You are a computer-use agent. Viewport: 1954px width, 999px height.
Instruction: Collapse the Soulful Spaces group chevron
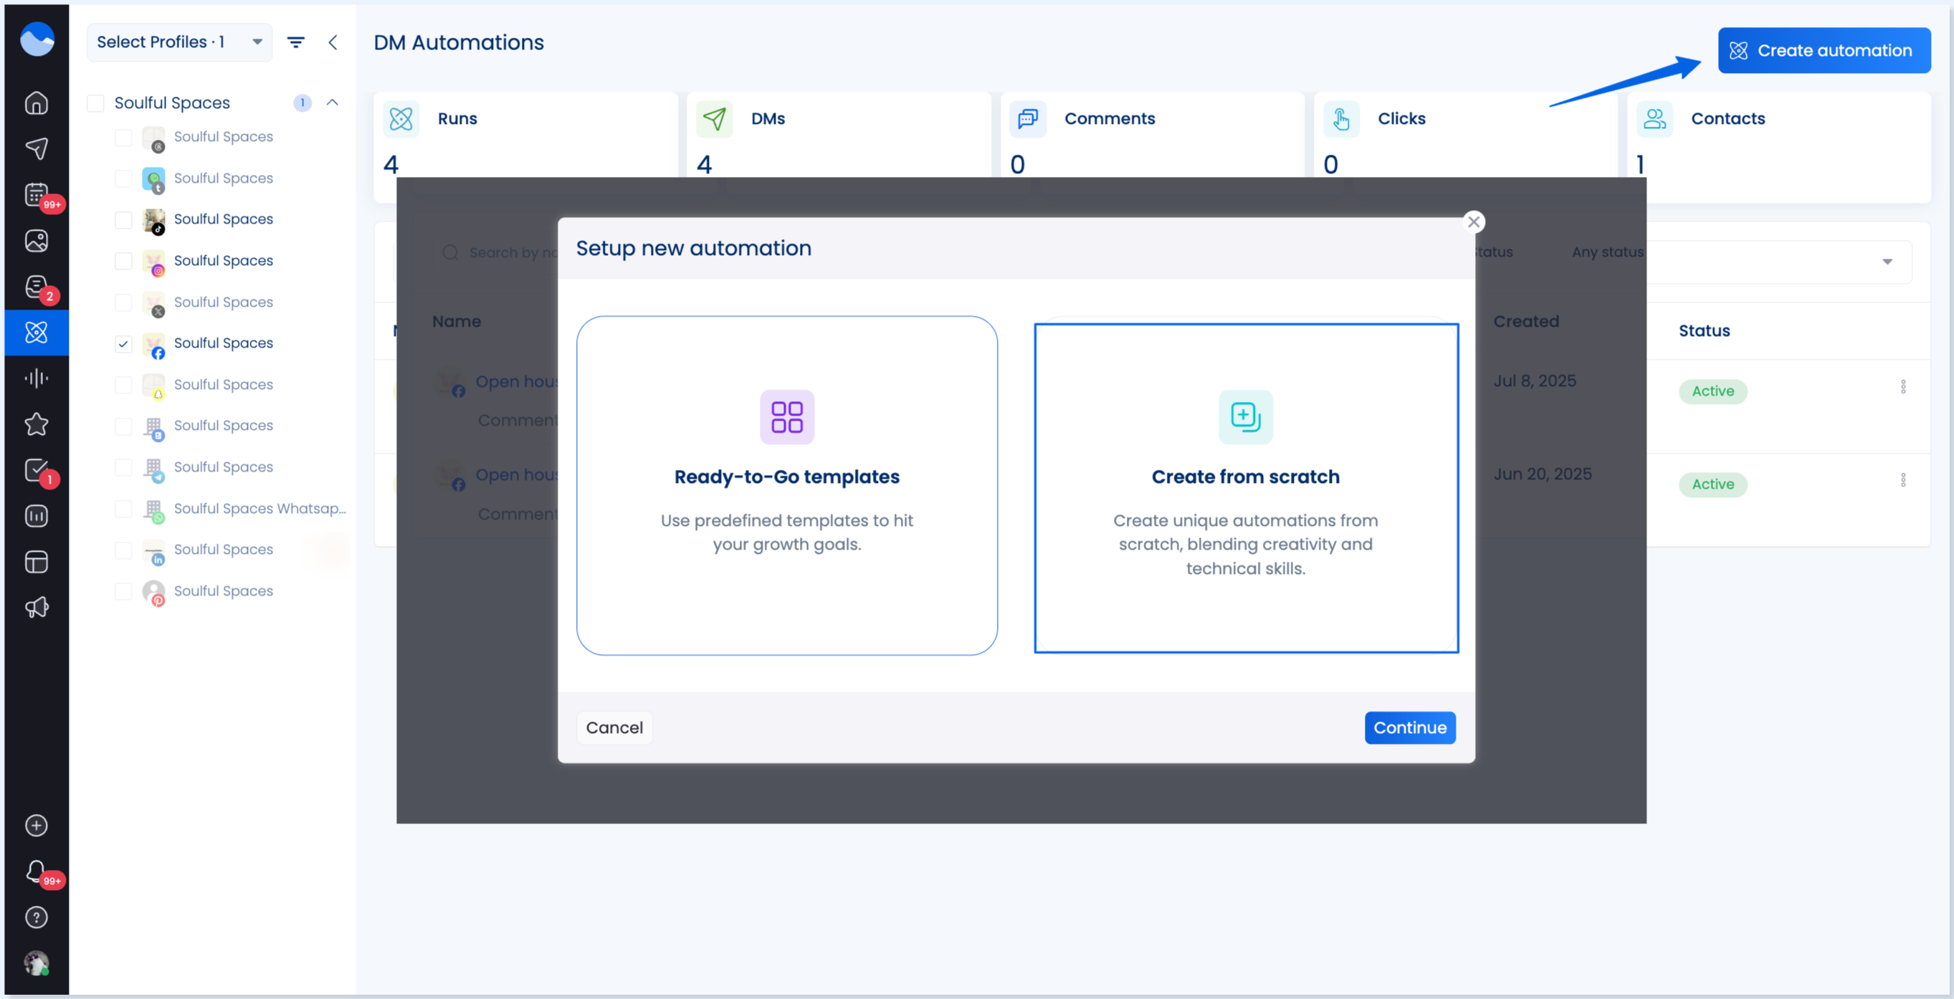click(x=333, y=102)
